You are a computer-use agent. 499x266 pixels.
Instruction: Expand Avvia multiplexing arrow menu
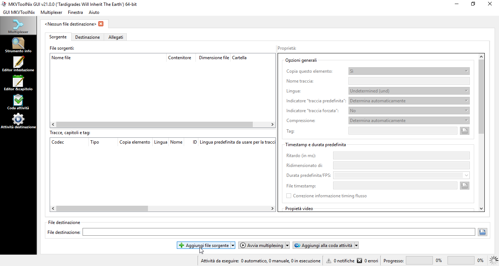(287, 246)
